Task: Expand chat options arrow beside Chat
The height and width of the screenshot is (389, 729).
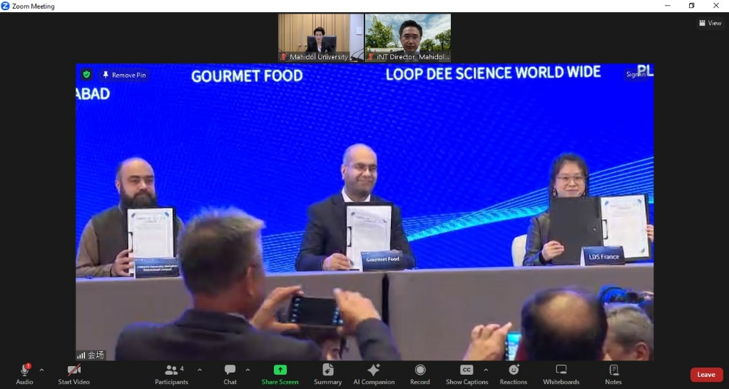Action: (x=248, y=370)
